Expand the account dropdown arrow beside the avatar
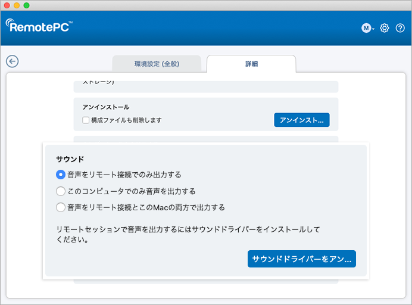Image resolution: width=412 pixels, height=305 pixels. [x=373, y=29]
